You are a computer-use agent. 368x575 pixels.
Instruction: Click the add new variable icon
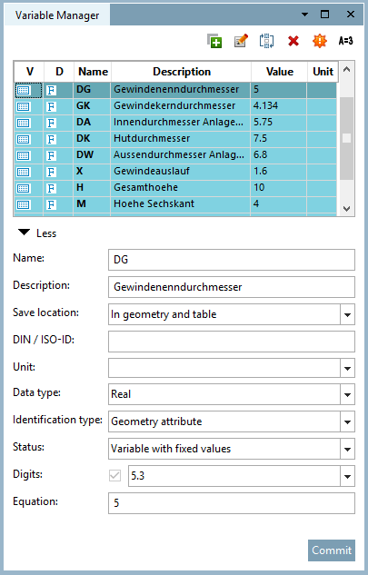pyautogui.click(x=214, y=41)
